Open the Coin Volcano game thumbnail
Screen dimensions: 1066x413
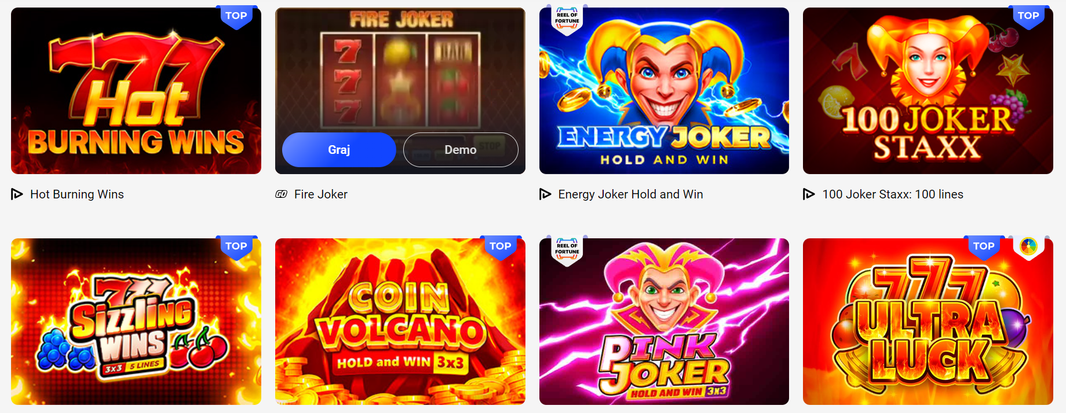(400, 322)
